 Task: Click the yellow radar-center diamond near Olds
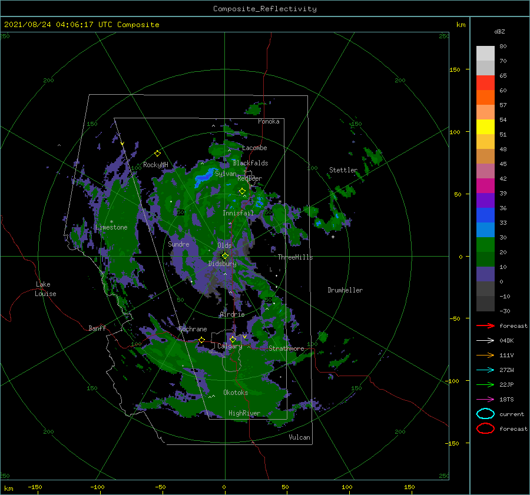225,256
